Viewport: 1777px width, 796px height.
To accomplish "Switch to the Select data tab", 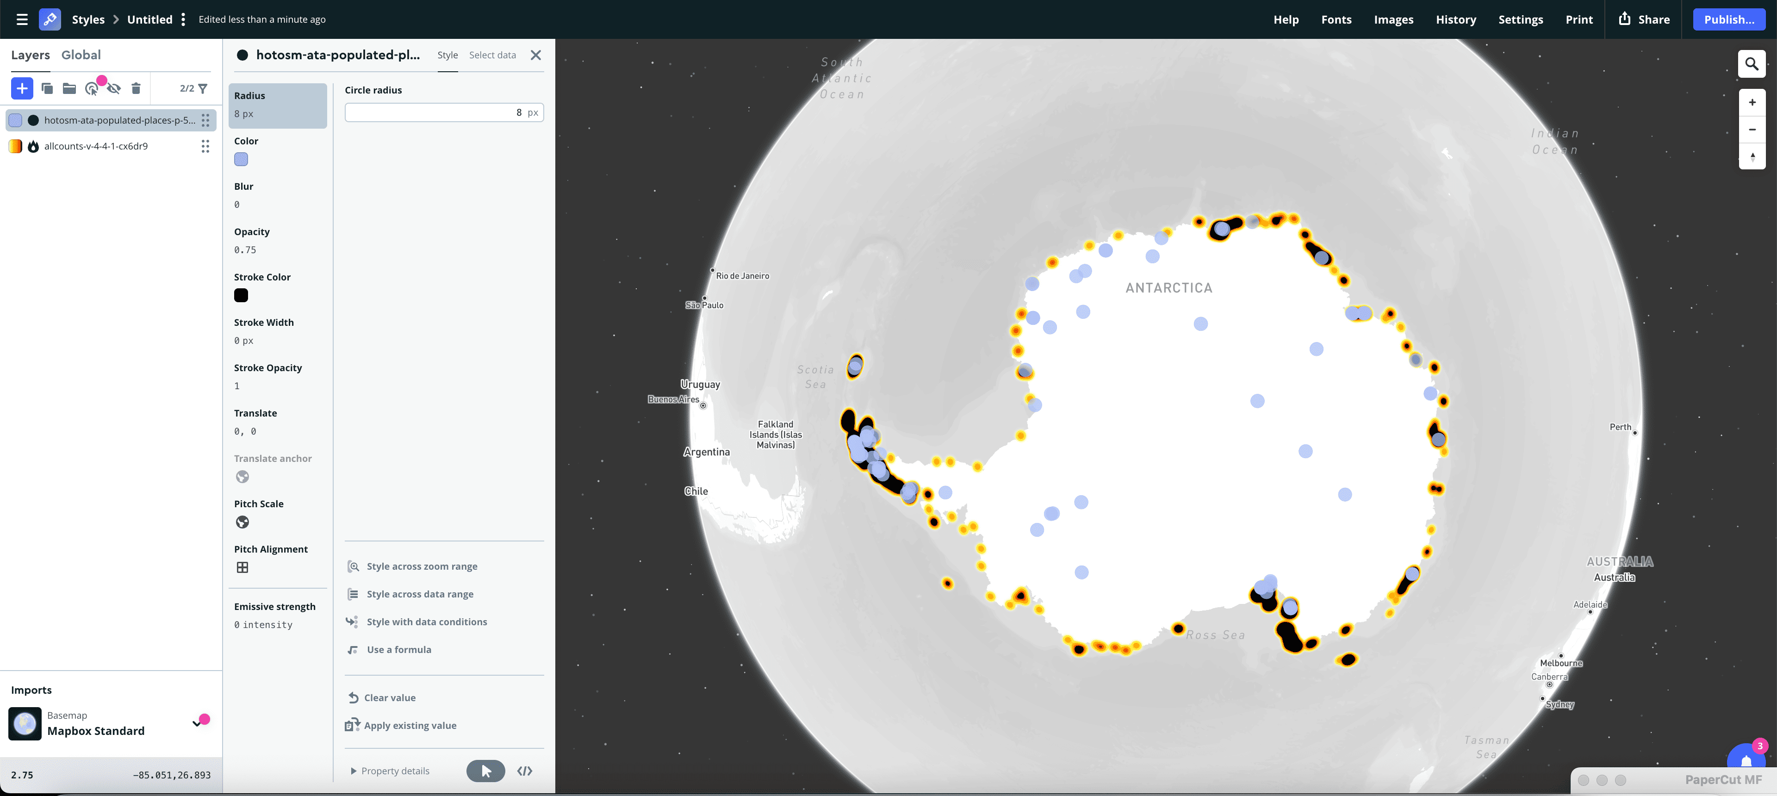I will coord(492,55).
